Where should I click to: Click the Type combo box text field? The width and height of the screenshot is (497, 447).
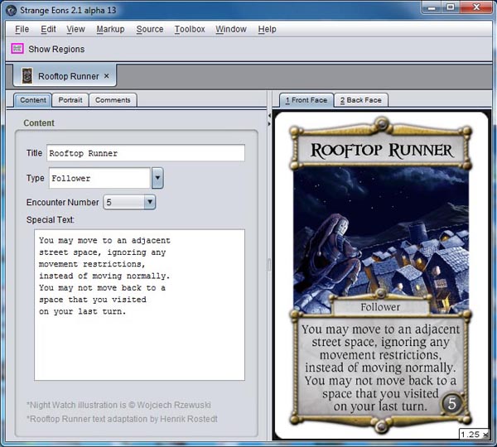(99, 178)
